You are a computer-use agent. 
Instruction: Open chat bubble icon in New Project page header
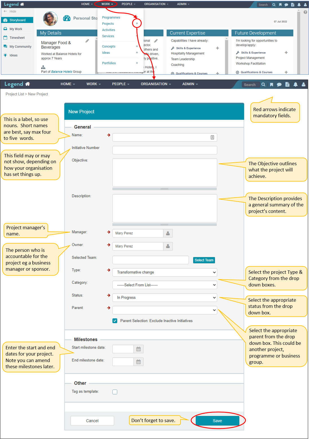coord(279,85)
